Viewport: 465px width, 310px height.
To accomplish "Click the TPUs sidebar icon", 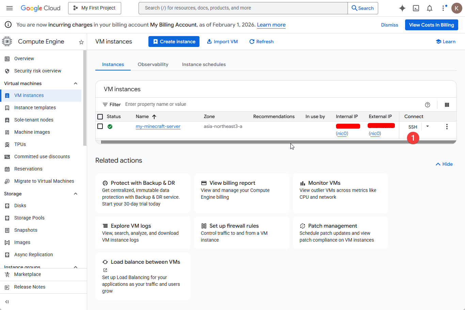I will pyautogui.click(x=7, y=145).
